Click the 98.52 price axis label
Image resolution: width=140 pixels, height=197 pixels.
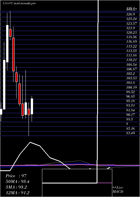131,92
